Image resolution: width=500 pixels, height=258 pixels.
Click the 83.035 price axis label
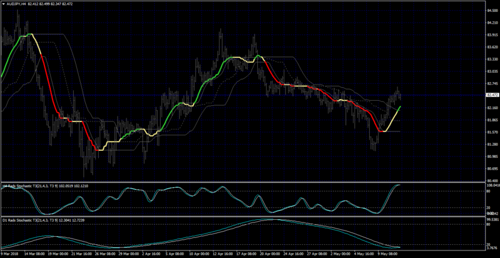click(x=492, y=71)
